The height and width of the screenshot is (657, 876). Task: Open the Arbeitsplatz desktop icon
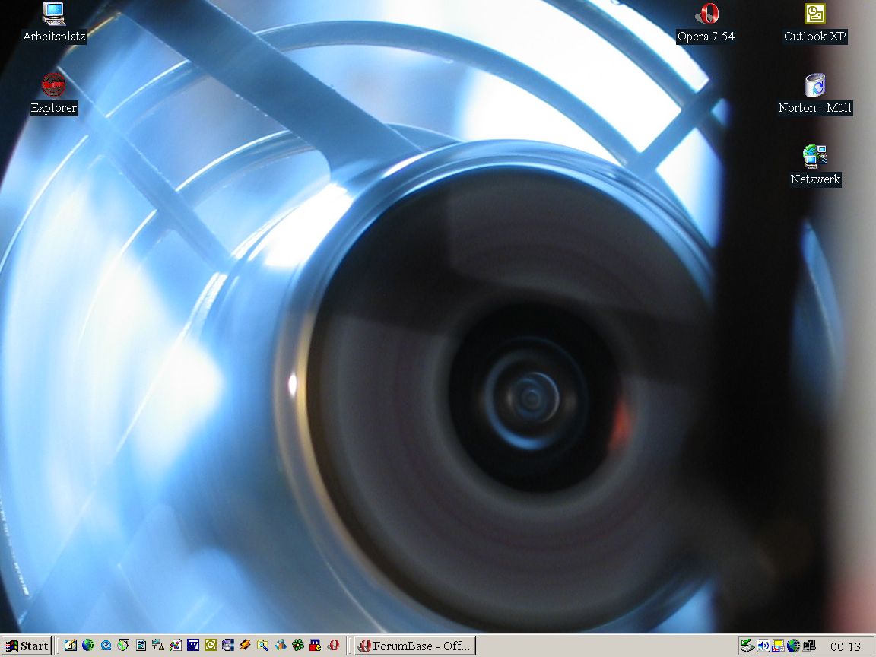pos(54,22)
